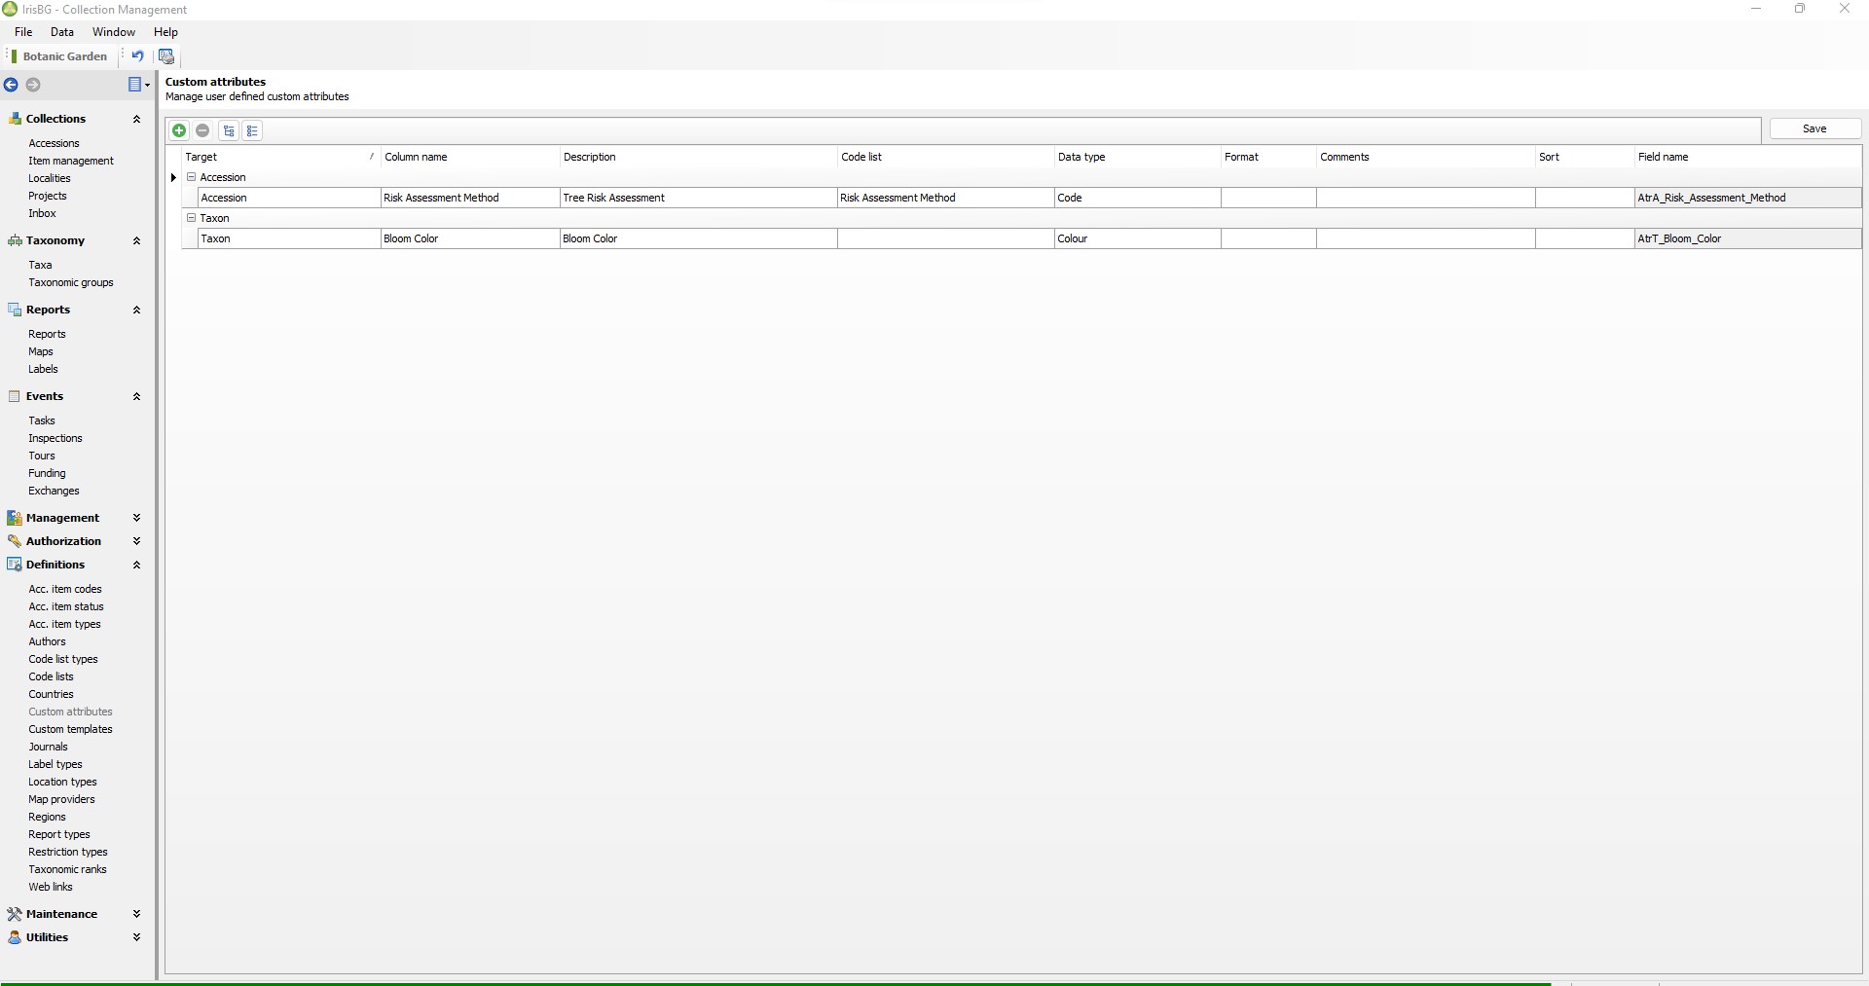This screenshot has height=986, width=1869.
Task: Click the Taxonomy section icon
Action: (15, 240)
